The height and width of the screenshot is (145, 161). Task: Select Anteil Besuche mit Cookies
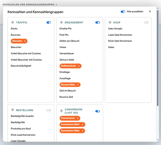26,54
